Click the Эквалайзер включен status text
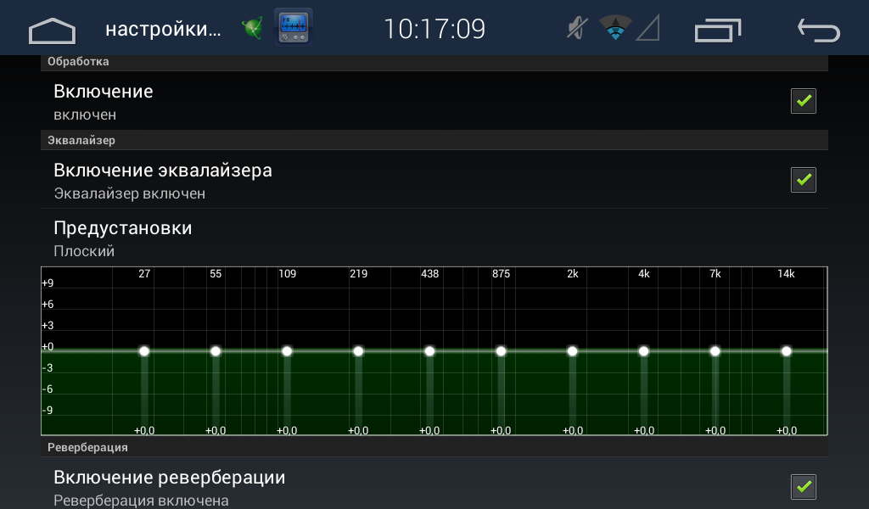This screenshot has height=509, width=869. coord(130,194)
